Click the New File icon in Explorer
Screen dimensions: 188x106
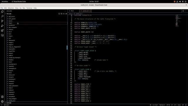59,14
